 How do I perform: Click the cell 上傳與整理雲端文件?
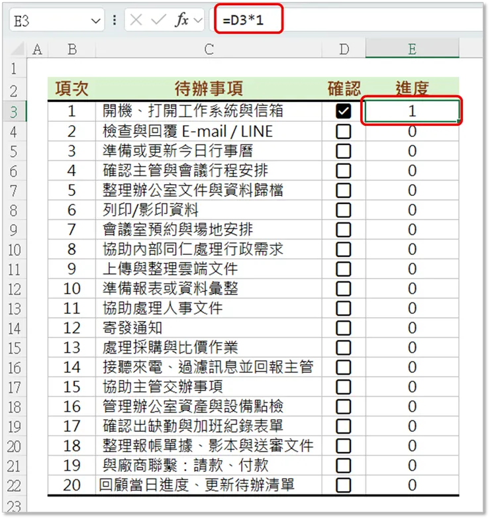click(209, 269)
